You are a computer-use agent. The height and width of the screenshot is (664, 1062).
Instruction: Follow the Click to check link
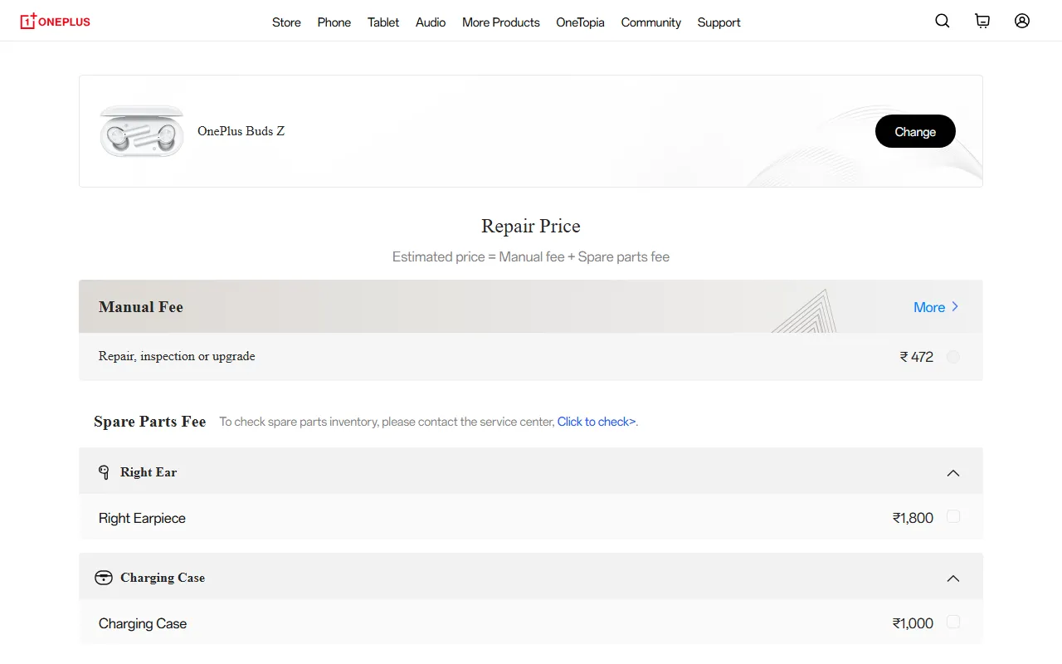tap(597, 422)
